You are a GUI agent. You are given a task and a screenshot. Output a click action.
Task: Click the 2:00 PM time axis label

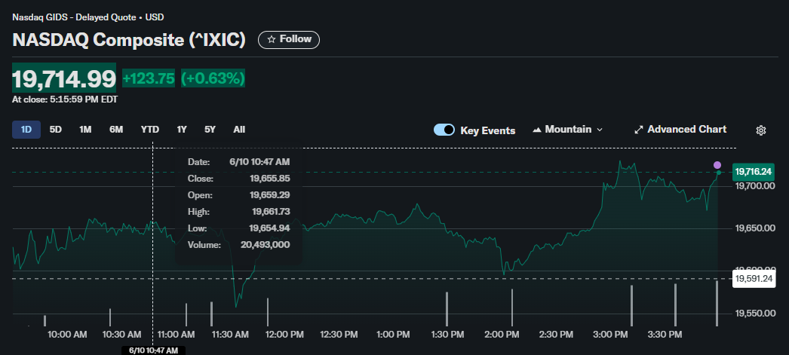click(x=501, y=335)
